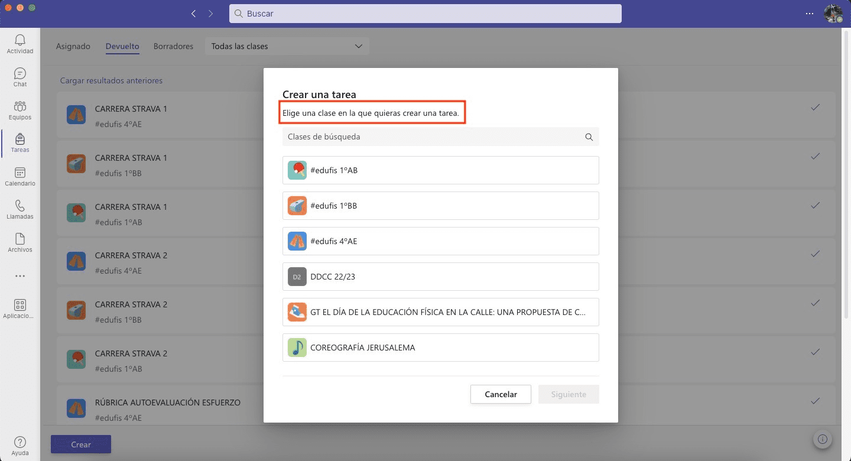Expand the Todas las clases dropdown

287,46
